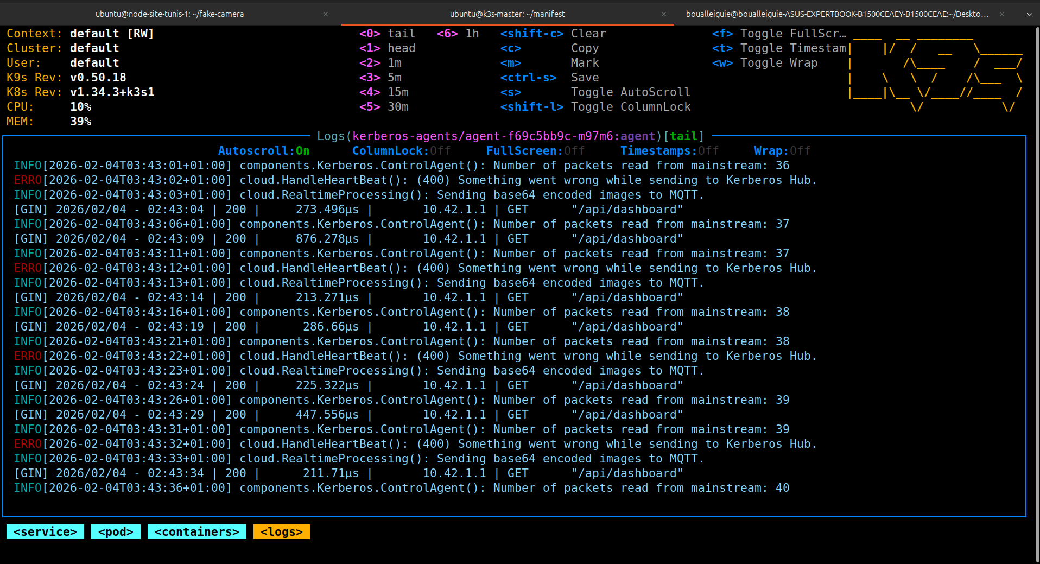Viewport: 1040px width, 564px height.
Task: Toggle the Wrap:Off indicator
Action: click(782, 151)
